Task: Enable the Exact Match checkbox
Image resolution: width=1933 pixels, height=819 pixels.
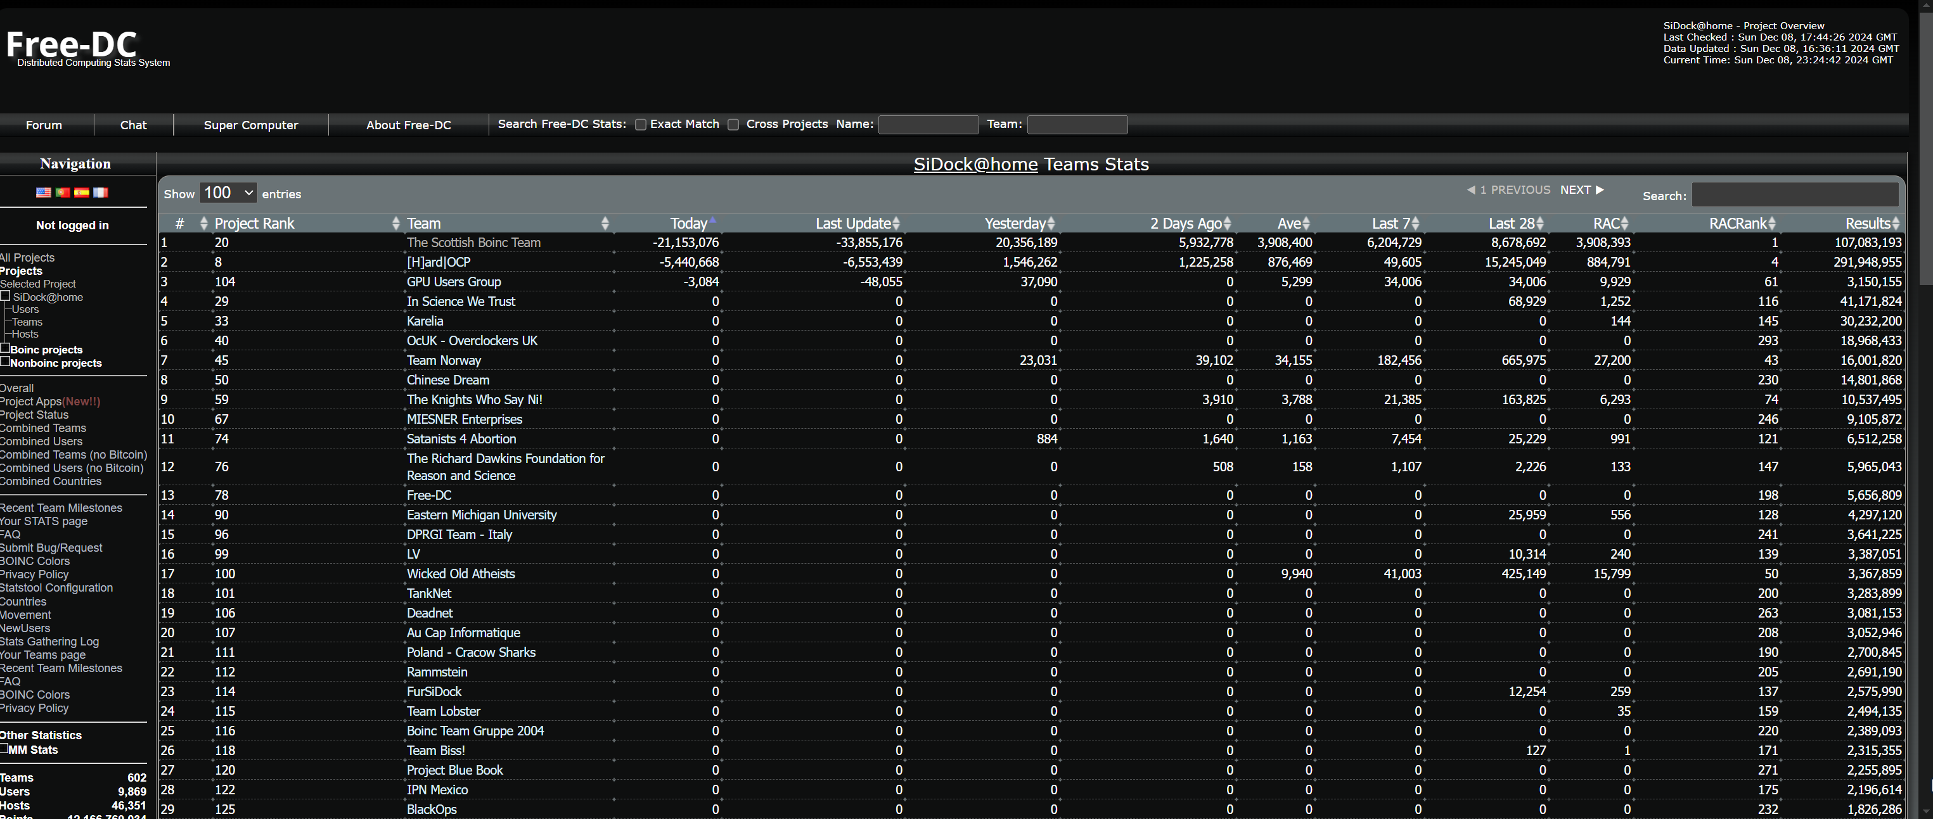Action: pyautogui.click(x=640, y=125)
